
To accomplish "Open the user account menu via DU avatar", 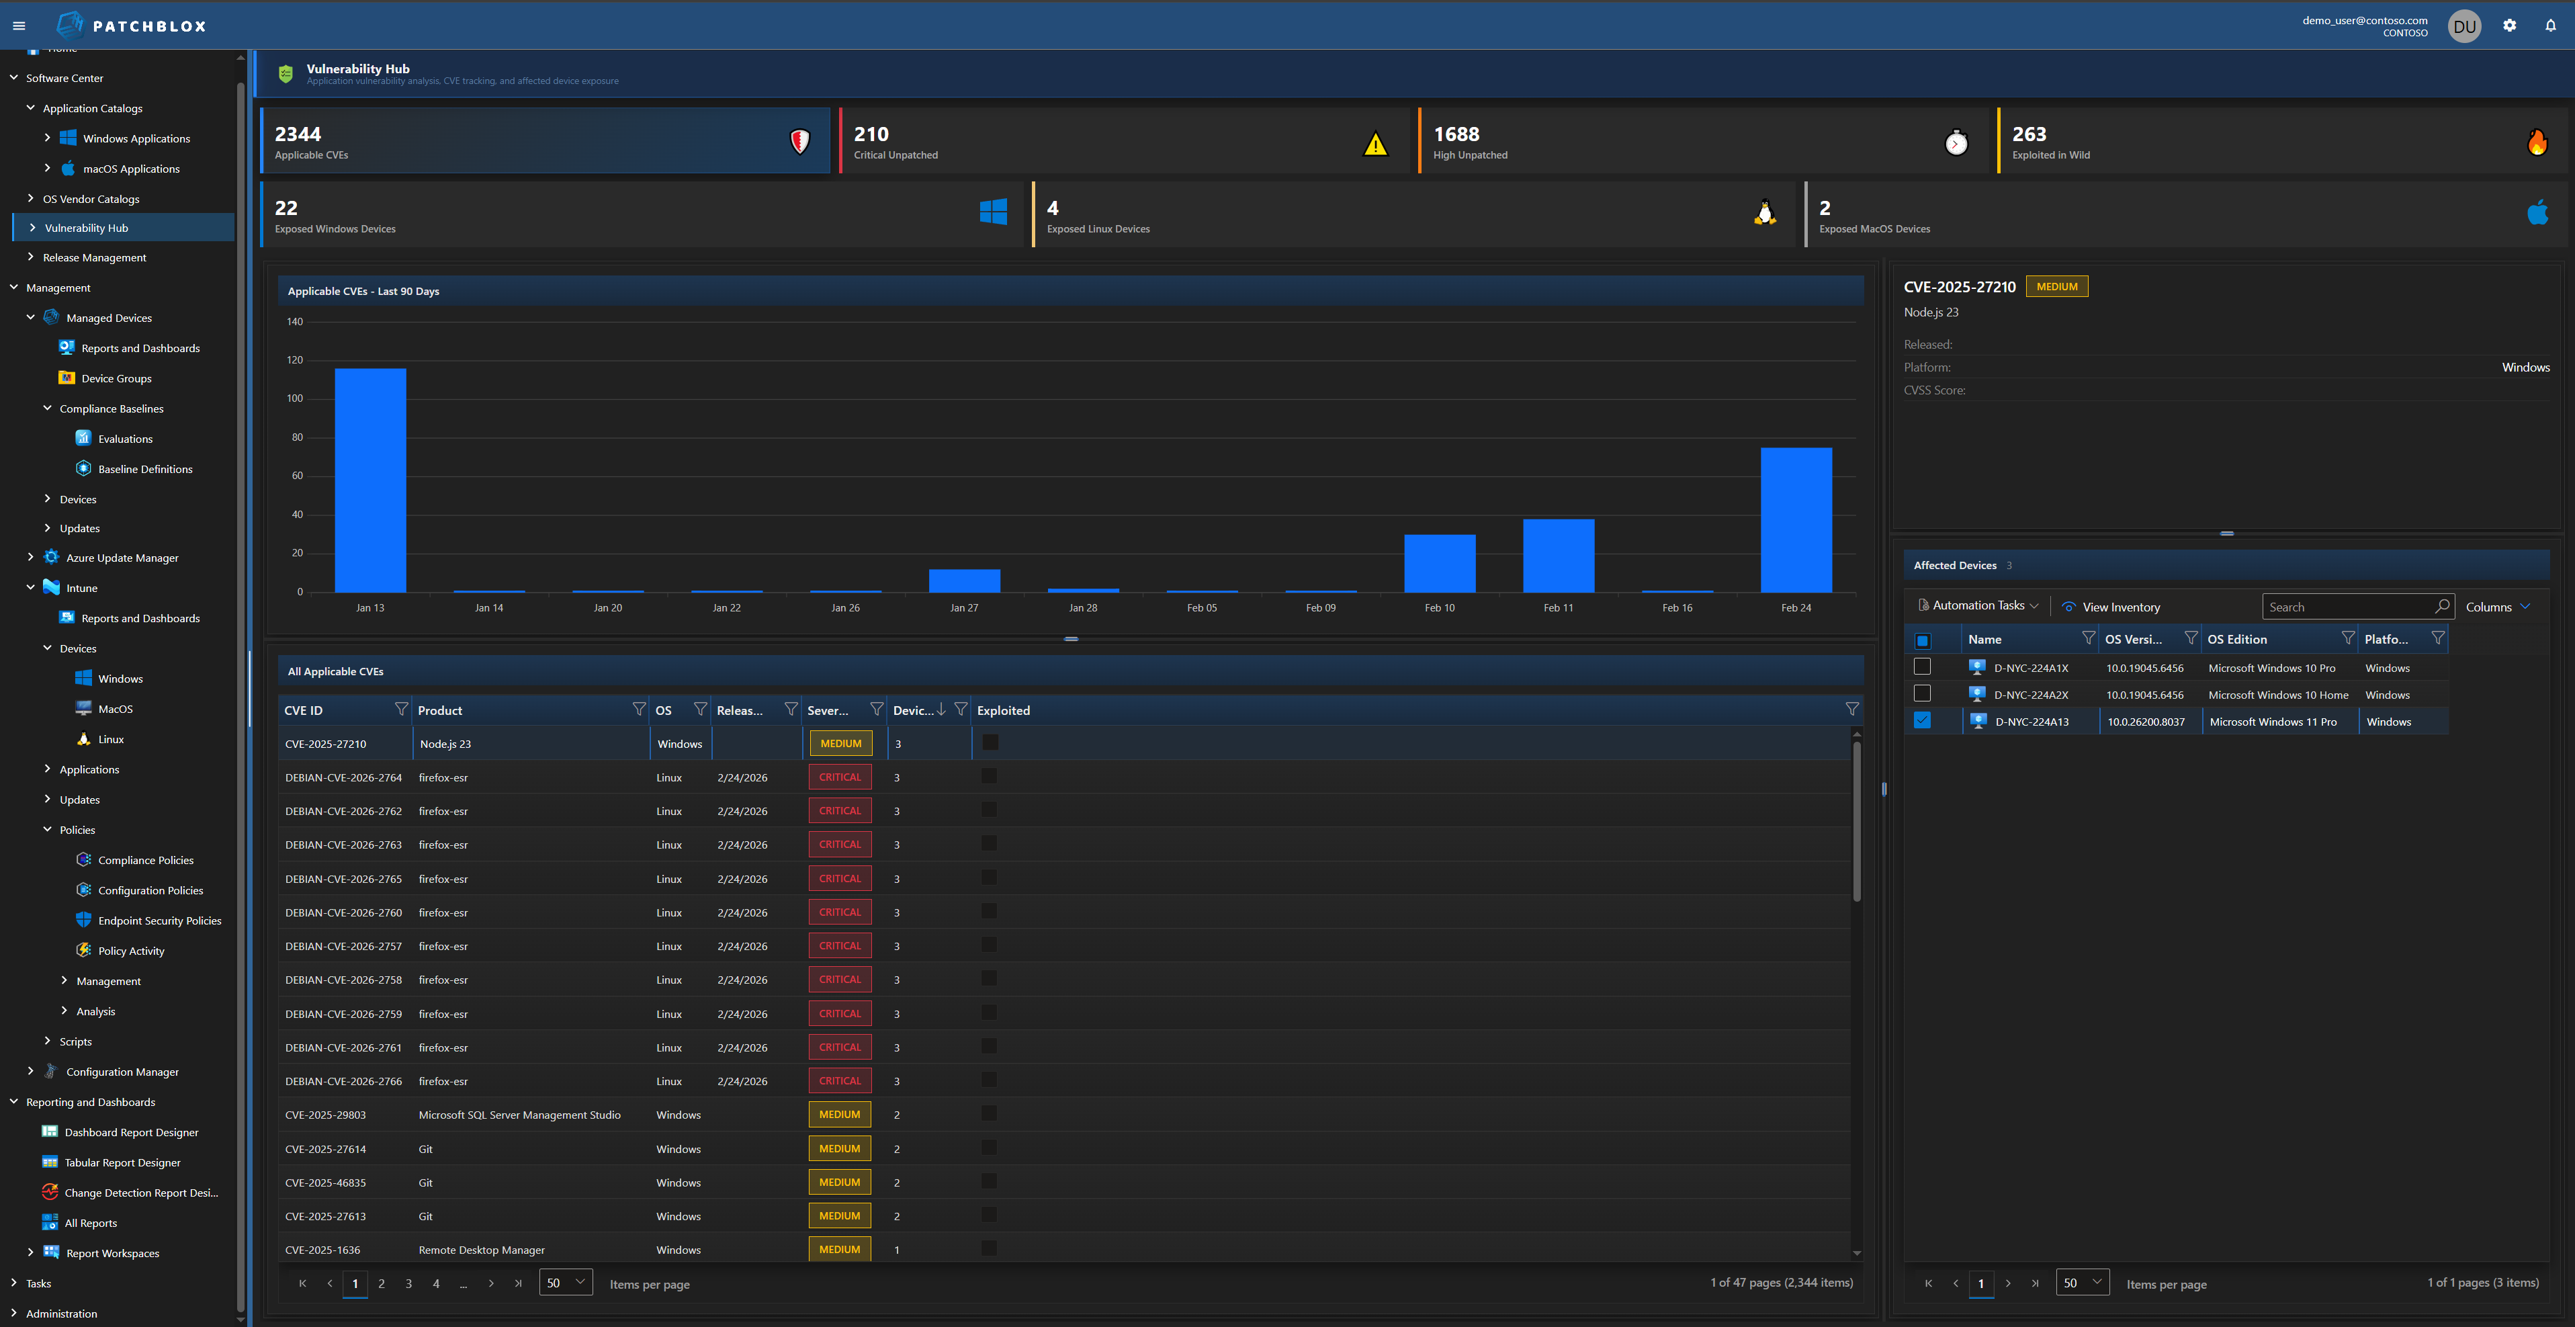I will pyautogui.click(x=2464, y=25).
